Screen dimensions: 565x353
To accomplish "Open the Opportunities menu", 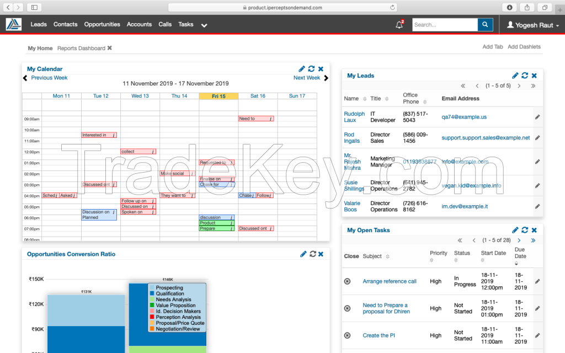I will (x=102, y=24).
